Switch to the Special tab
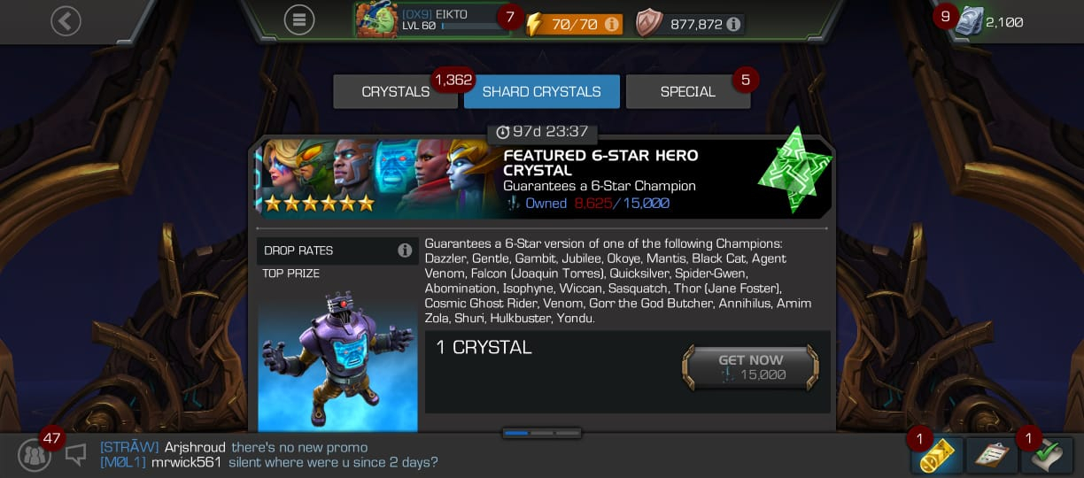 (688, 92)
